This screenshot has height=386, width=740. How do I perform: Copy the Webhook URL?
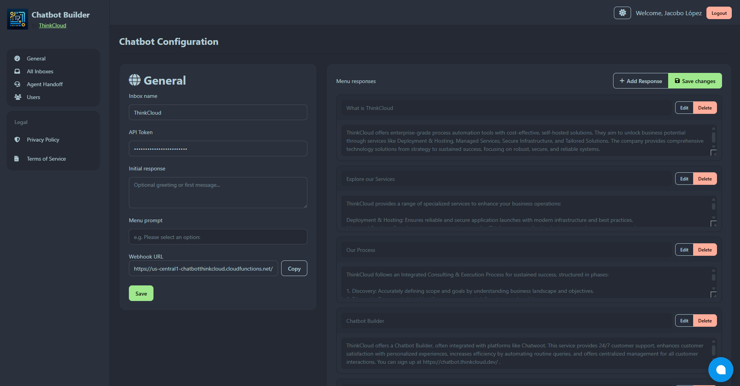point(294,268)
